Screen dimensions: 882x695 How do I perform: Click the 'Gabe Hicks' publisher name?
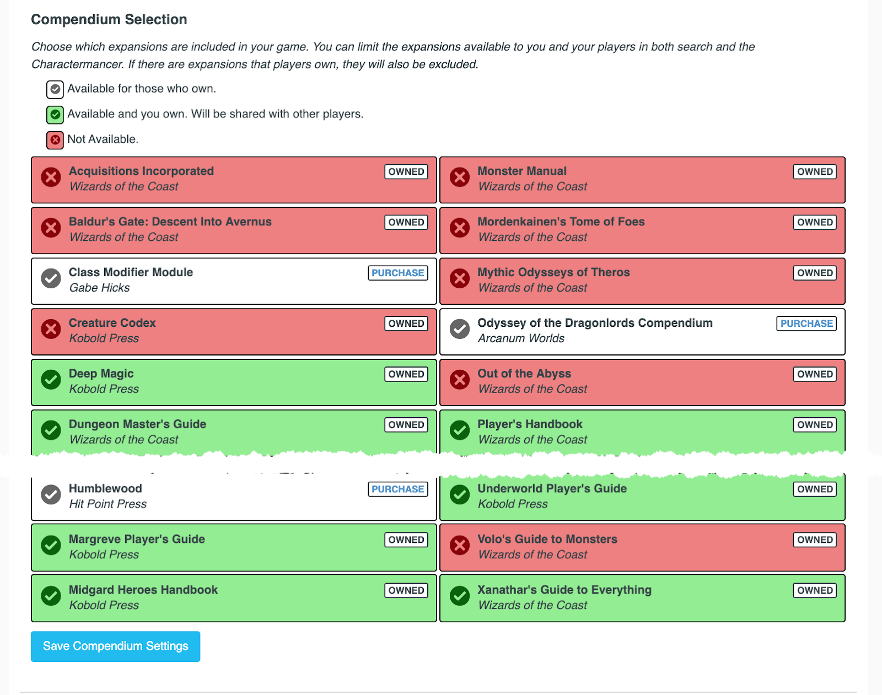point(100,288)
